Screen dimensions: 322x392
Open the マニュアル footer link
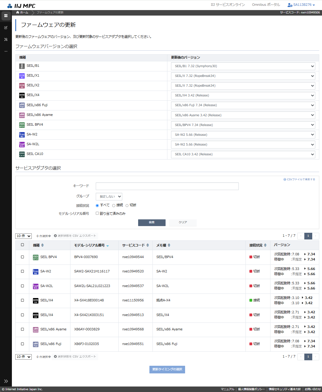click(x=227, y=389)
